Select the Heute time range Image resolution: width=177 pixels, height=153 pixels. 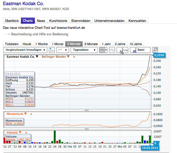coord(27,44)
